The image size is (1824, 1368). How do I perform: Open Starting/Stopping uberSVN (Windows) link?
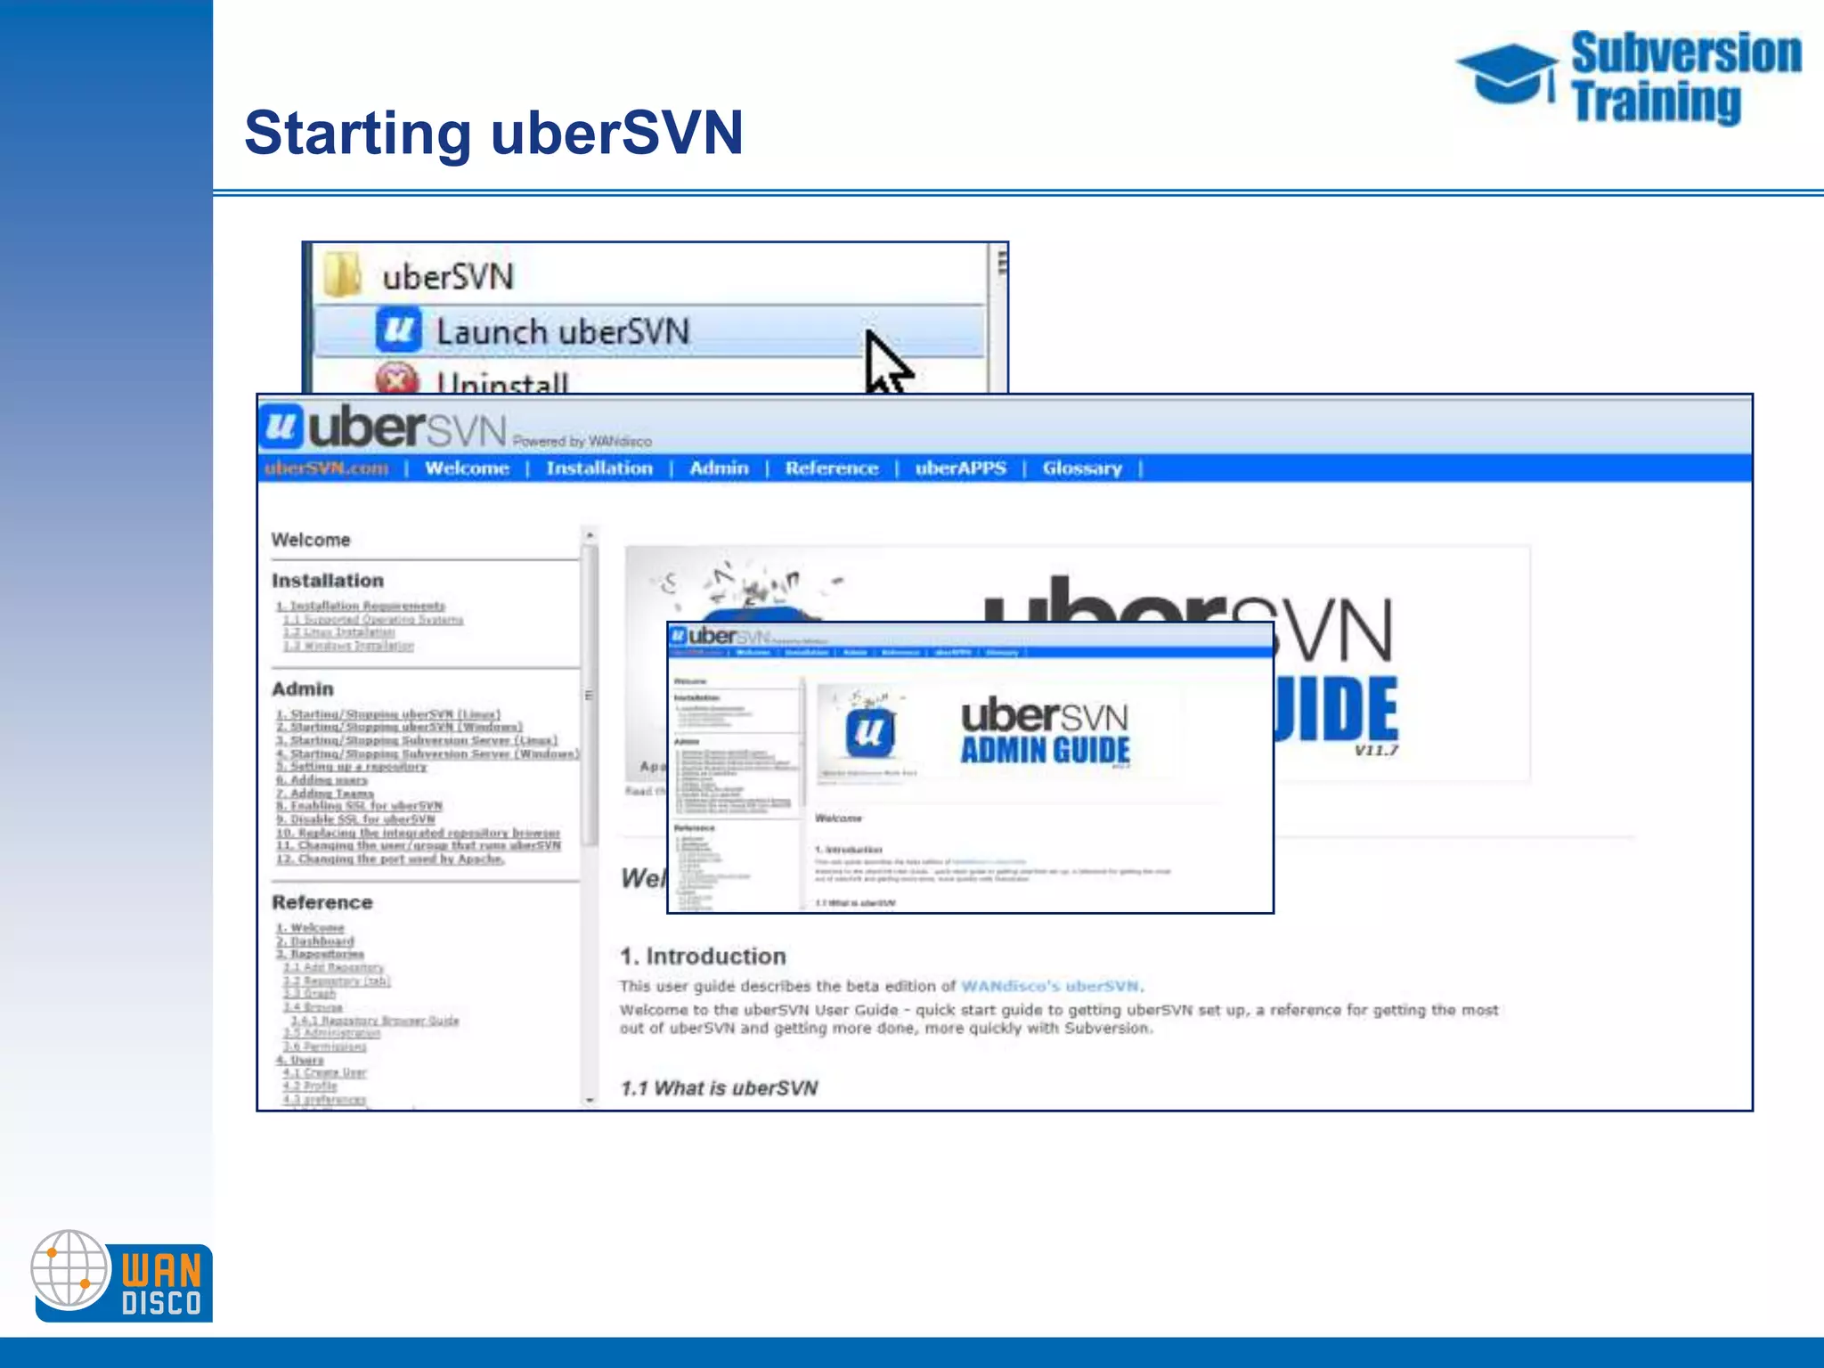coord(399,727)
